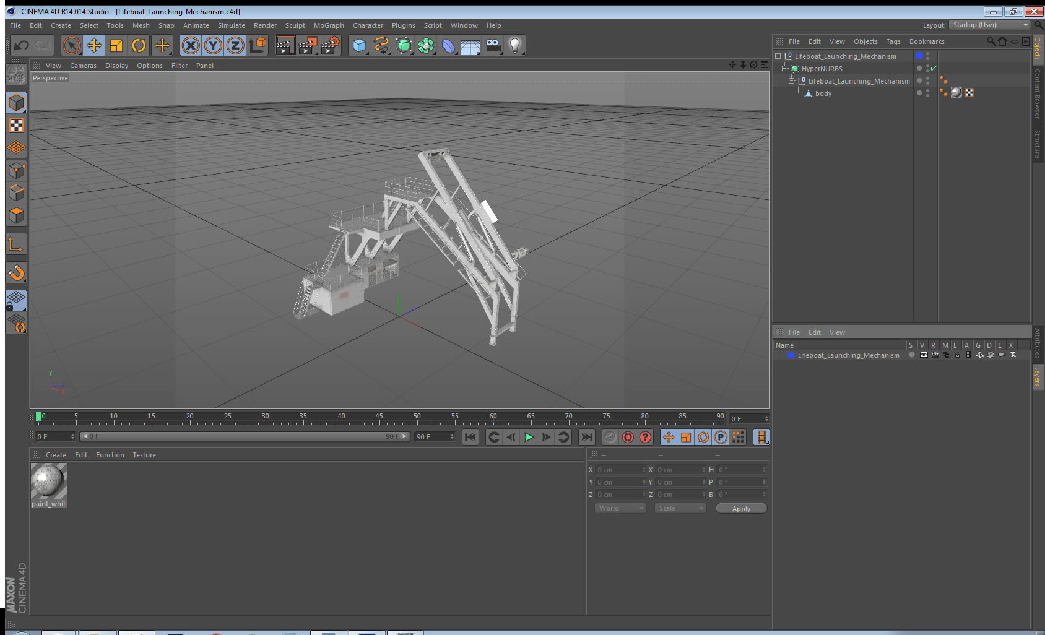
Task: Add a HyperNURBS generator
Action: tap(404, 45)
